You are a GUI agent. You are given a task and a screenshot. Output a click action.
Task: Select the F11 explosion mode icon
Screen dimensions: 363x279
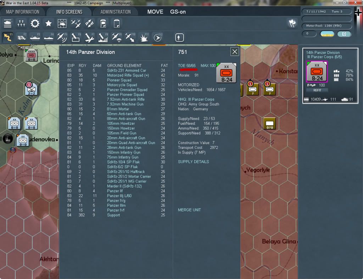(x=144, y=37)
